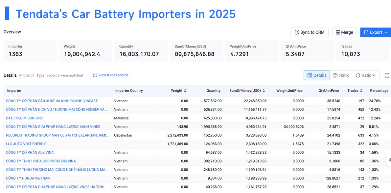This screenshot has width=391, height=193.
Task: Click the Sync icon in Sync to CRM
Action: [x=297, y=32]
